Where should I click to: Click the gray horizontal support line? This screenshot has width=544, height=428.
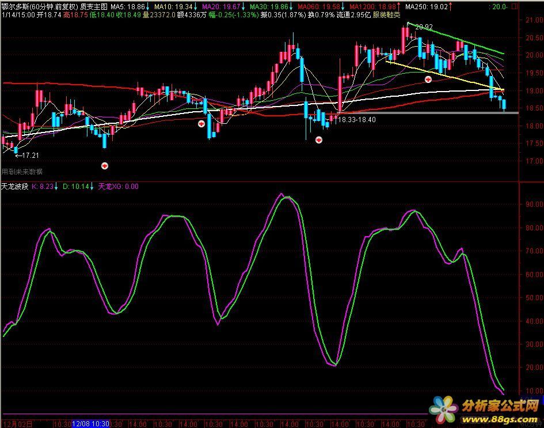[428, 112]
